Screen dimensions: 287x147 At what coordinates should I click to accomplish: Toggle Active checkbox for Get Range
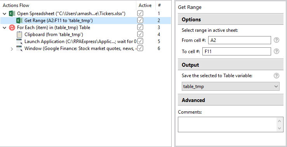click(x=140, y=20)
